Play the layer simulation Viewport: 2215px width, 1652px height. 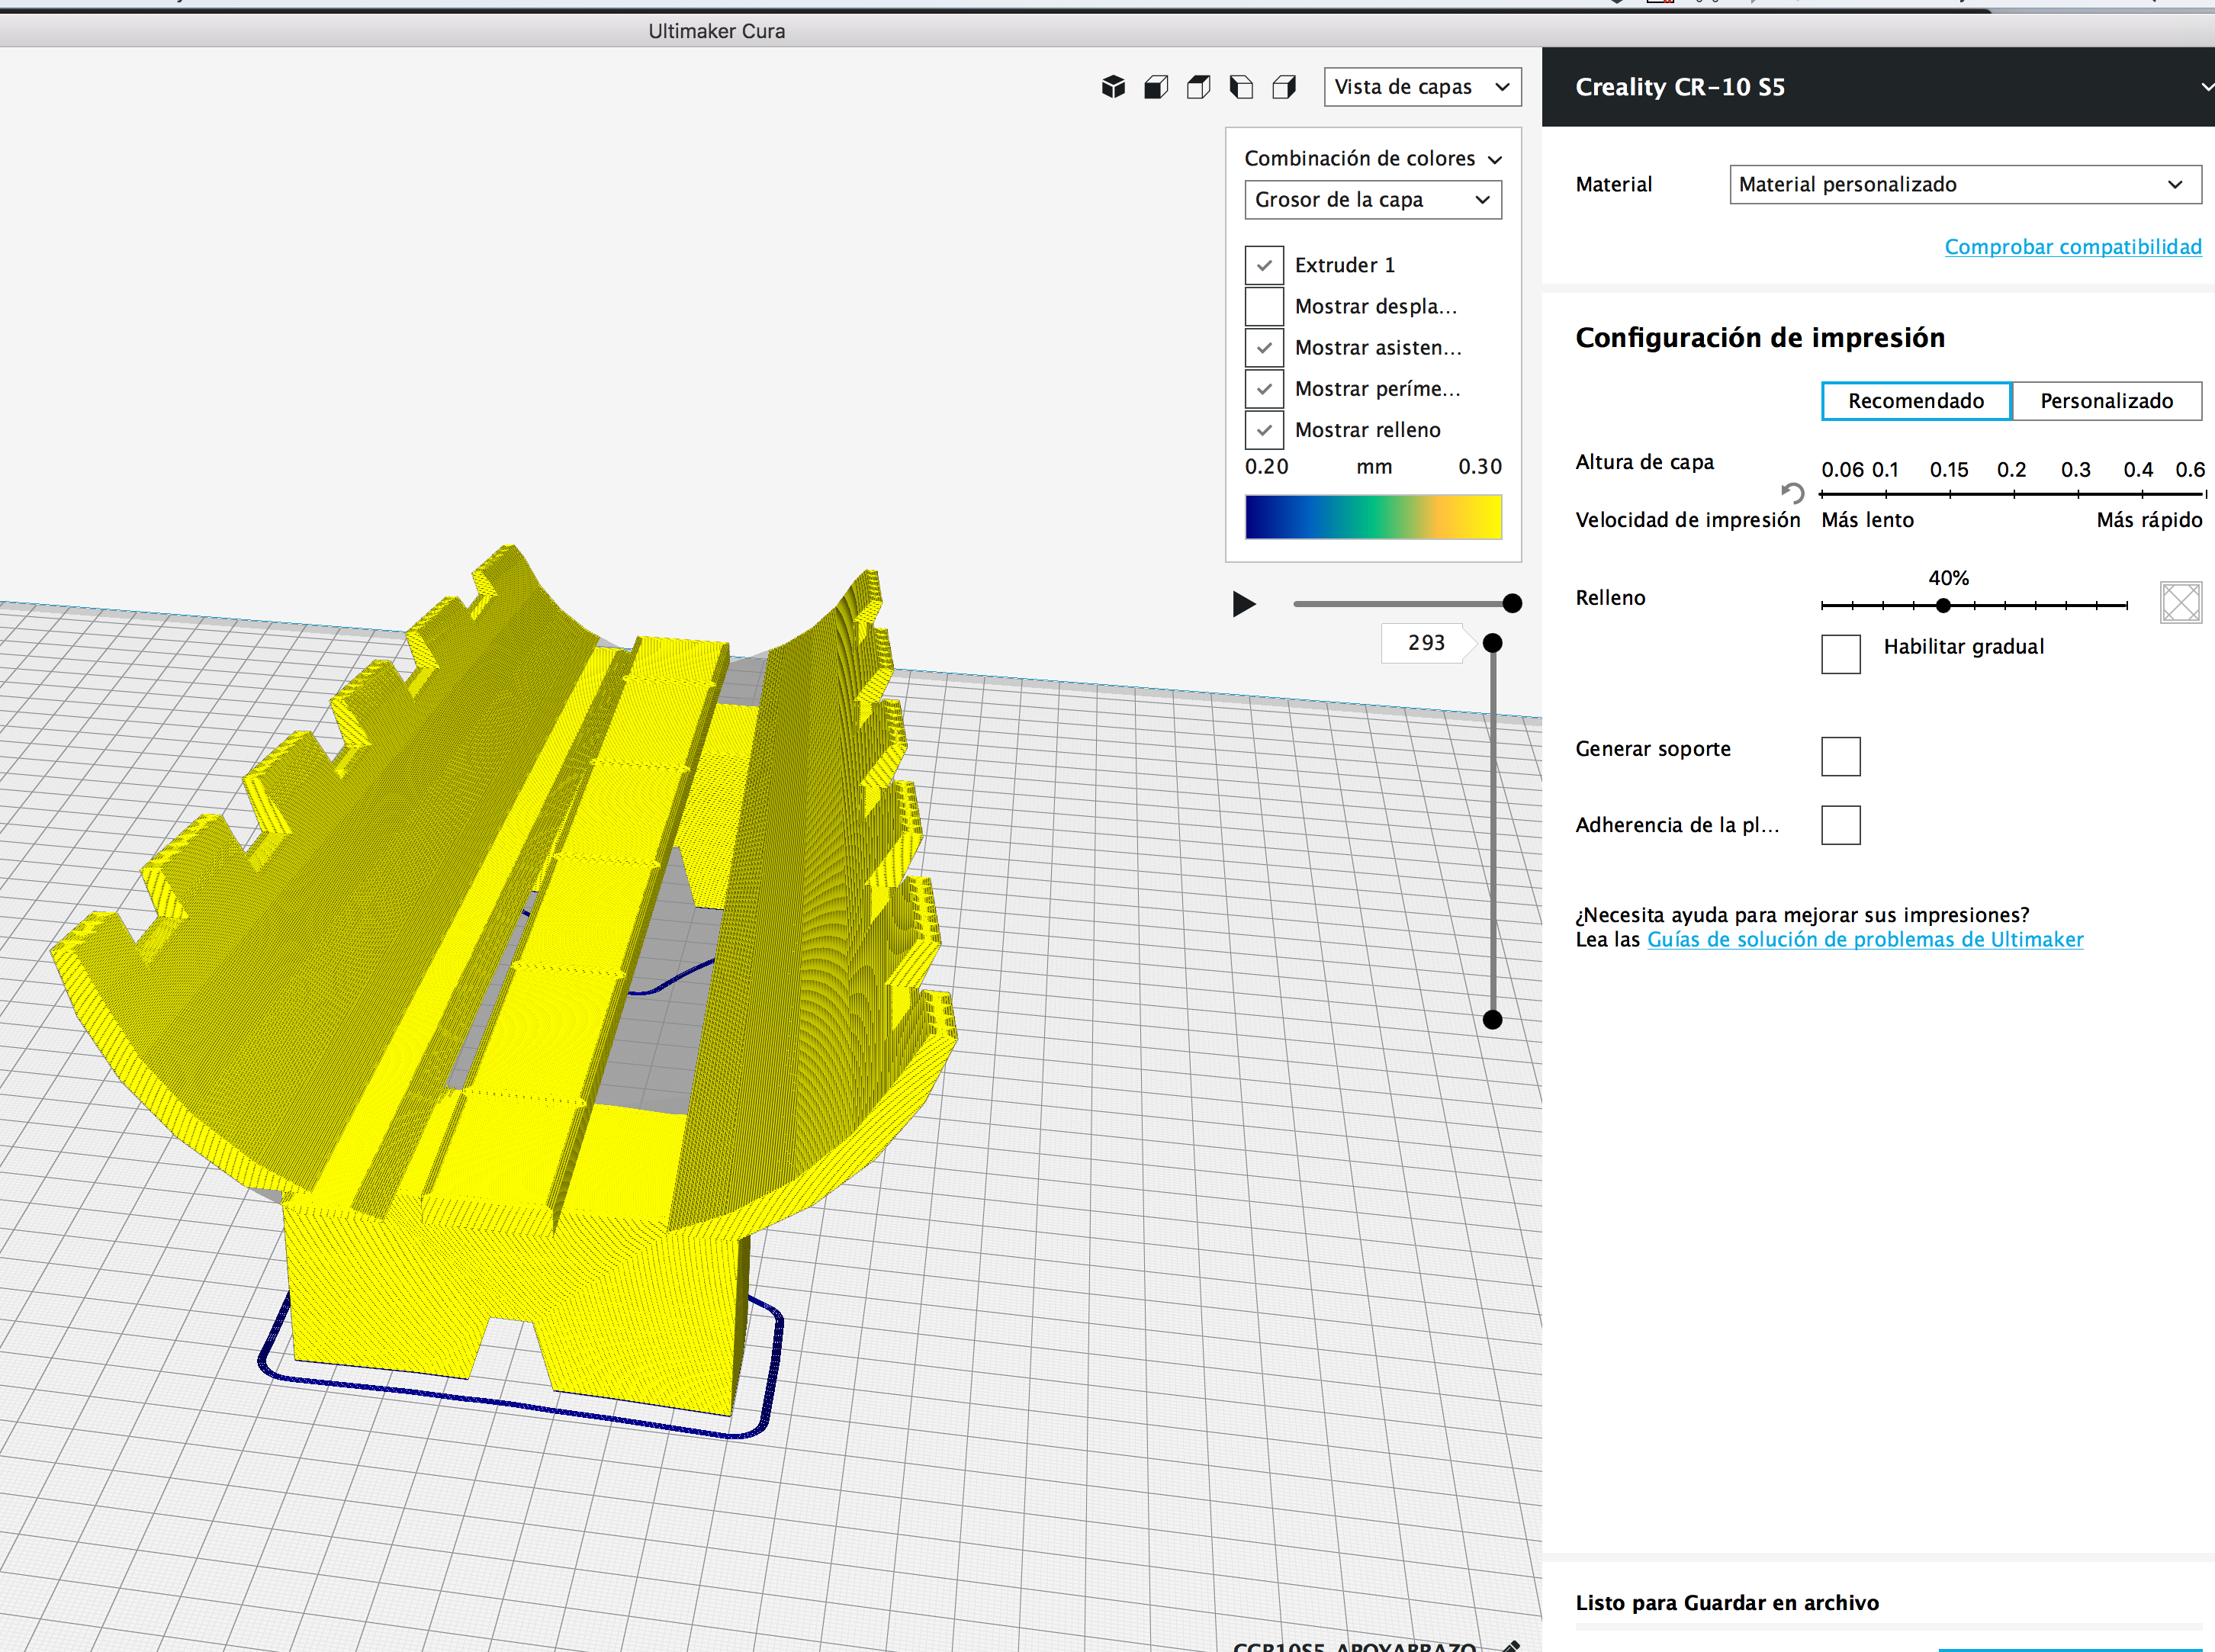[x=1243, y=604]
